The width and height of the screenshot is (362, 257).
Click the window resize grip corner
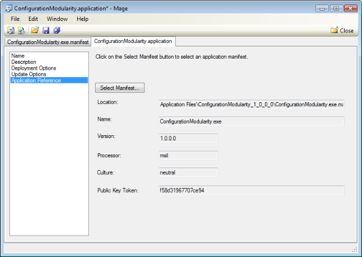(x=354, y=249)
